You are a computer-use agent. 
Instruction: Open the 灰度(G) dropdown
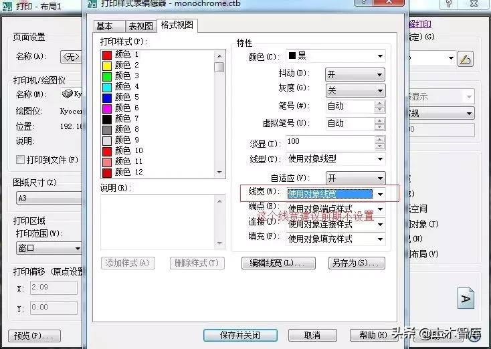[355, 91]
